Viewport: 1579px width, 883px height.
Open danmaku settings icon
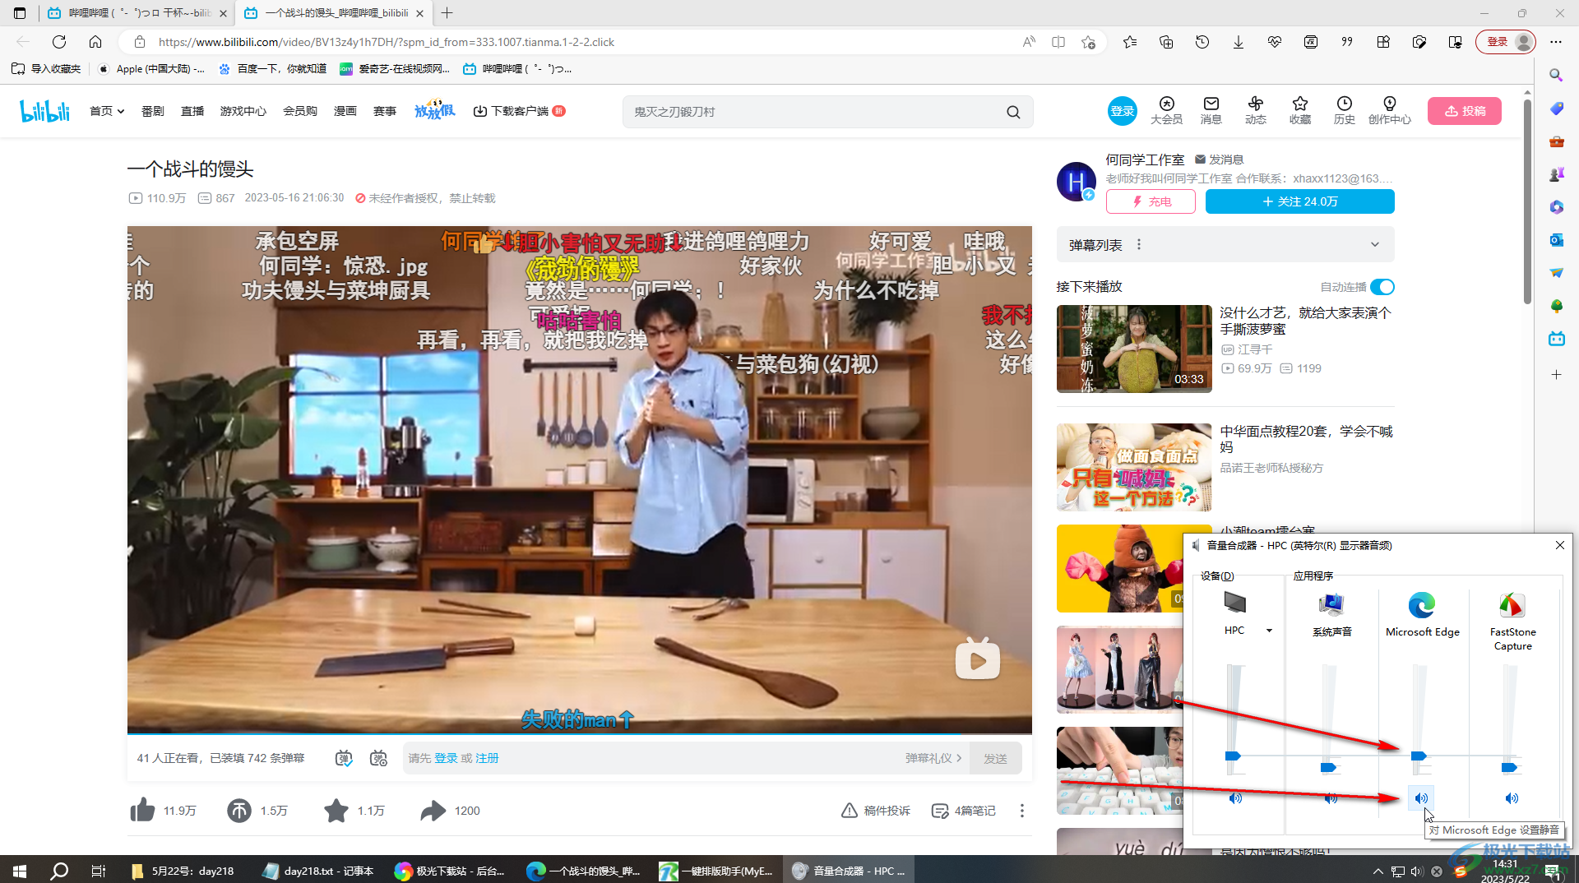point(378,758)
